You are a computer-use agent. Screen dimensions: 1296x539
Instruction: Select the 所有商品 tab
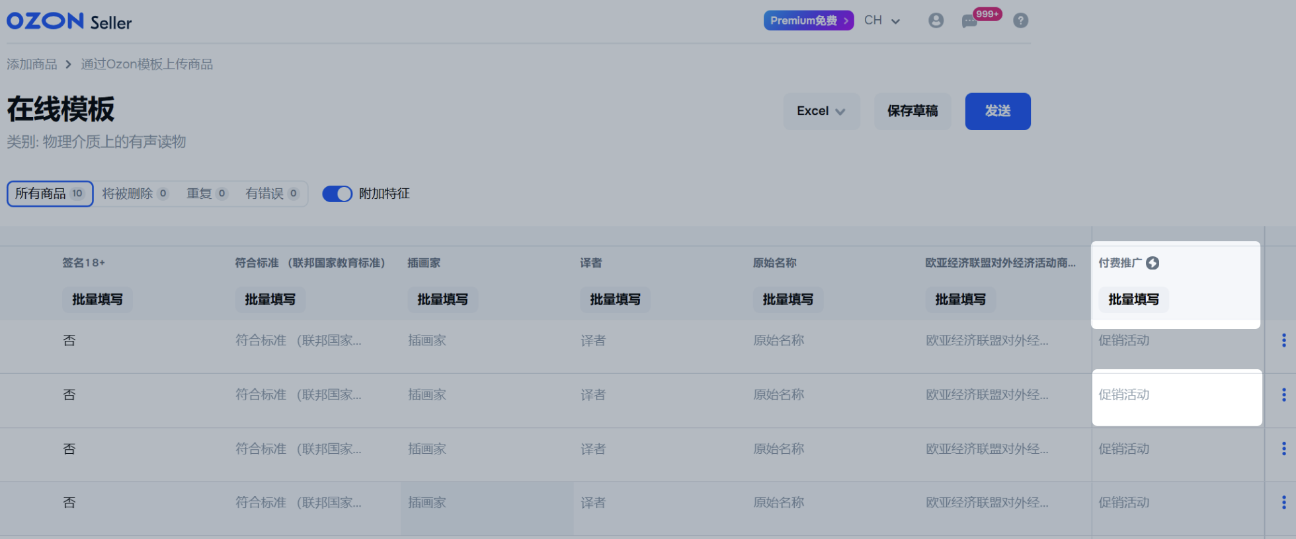(50, 194)
